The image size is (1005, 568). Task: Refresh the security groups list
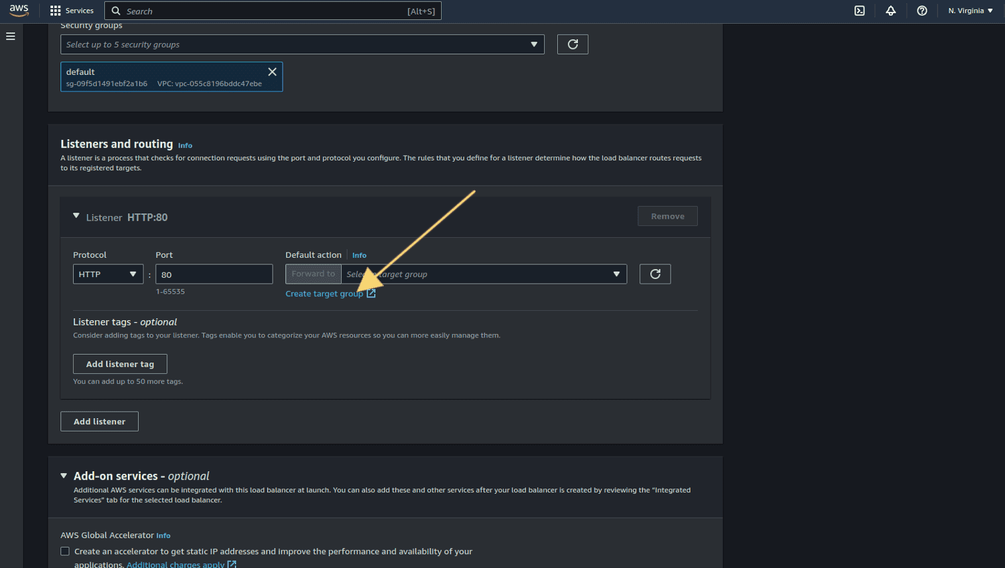coord(572,44)
